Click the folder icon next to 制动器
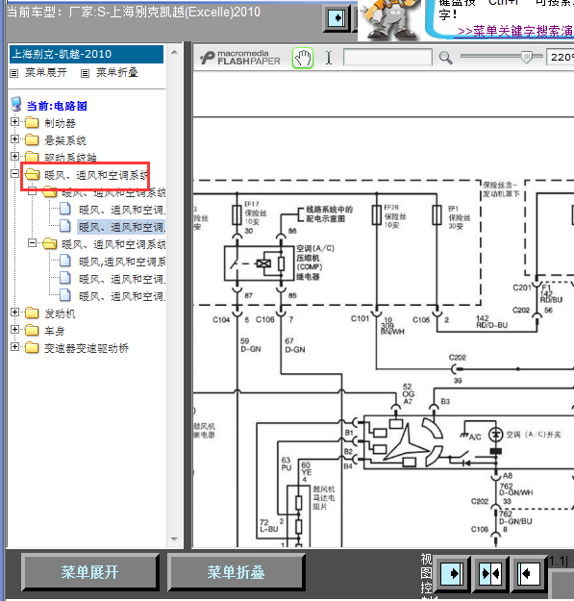 (32, 122)
